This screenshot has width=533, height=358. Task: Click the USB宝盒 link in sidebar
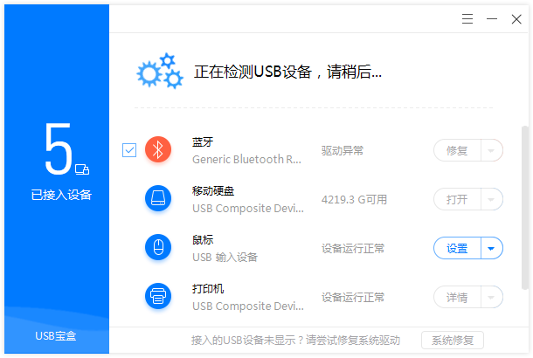(x=56, y=336)
